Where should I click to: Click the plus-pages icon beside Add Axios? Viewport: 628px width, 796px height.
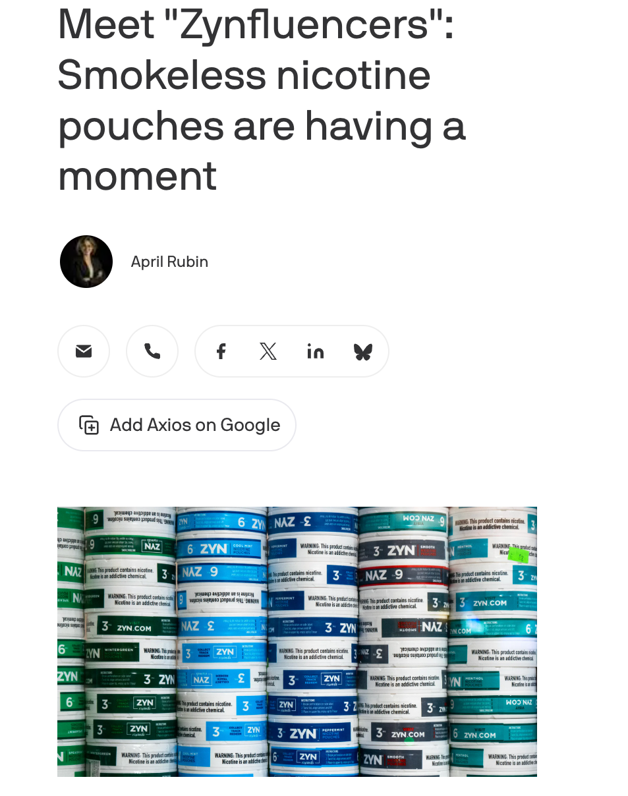[x=89, y=425]
